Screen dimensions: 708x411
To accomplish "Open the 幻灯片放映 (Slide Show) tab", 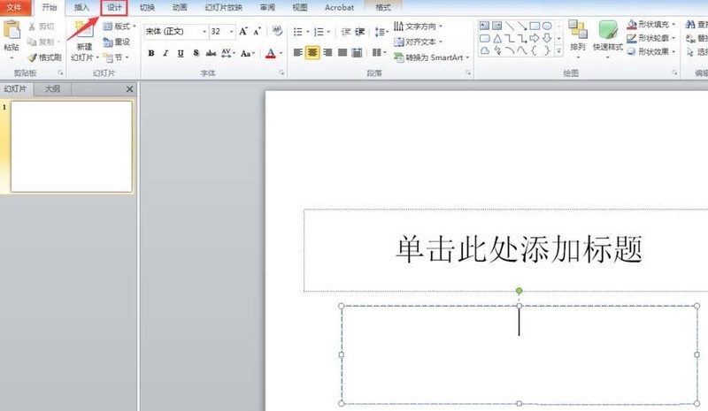I will 224,8.
